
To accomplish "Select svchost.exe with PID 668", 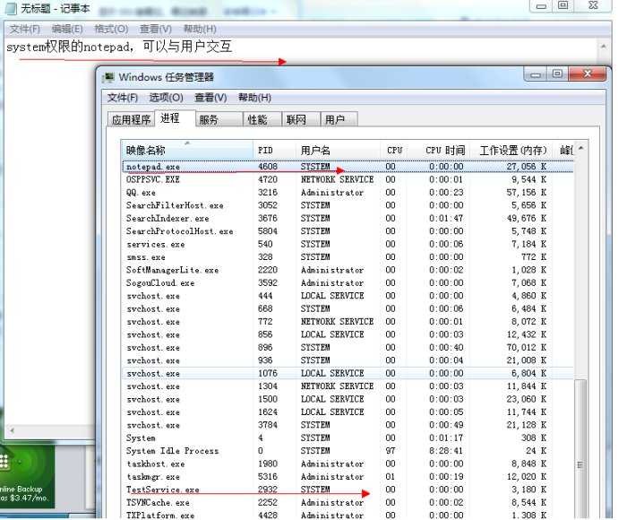I will click(x=348, y=308).
